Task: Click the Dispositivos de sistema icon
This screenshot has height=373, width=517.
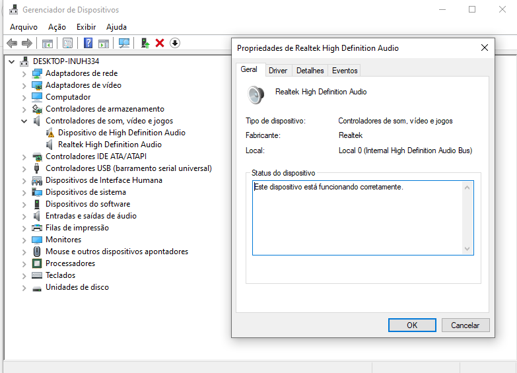Action: tap(37, 192)
